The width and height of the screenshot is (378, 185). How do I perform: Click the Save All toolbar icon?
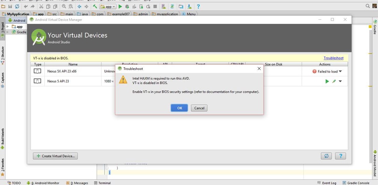(10, 6)
